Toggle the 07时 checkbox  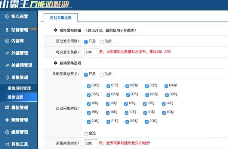128,95
